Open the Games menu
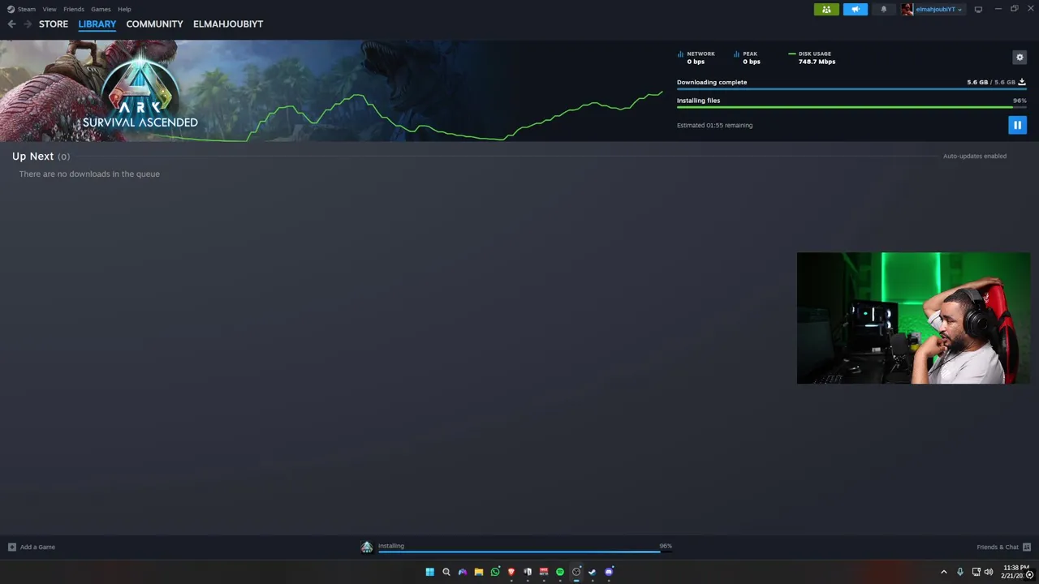 pos(101,9)
